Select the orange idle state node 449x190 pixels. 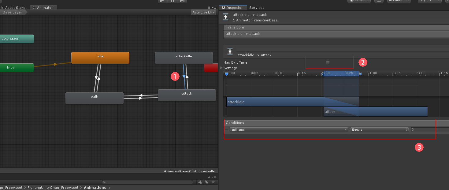[100, 58]
